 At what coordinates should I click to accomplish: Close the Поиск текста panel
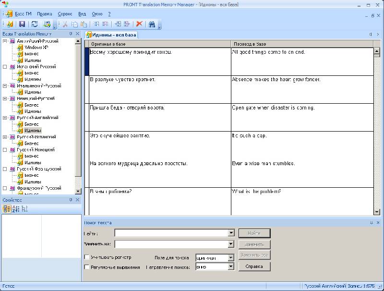coord(378,223)
